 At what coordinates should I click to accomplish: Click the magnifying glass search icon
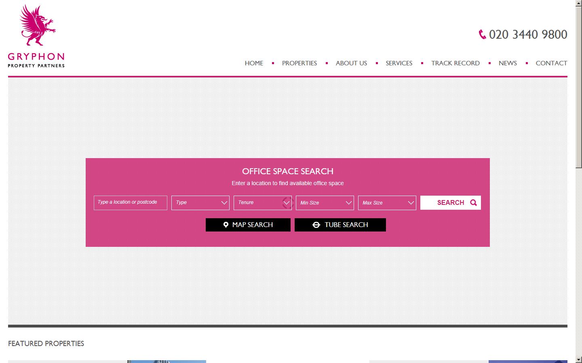point(473,203)
